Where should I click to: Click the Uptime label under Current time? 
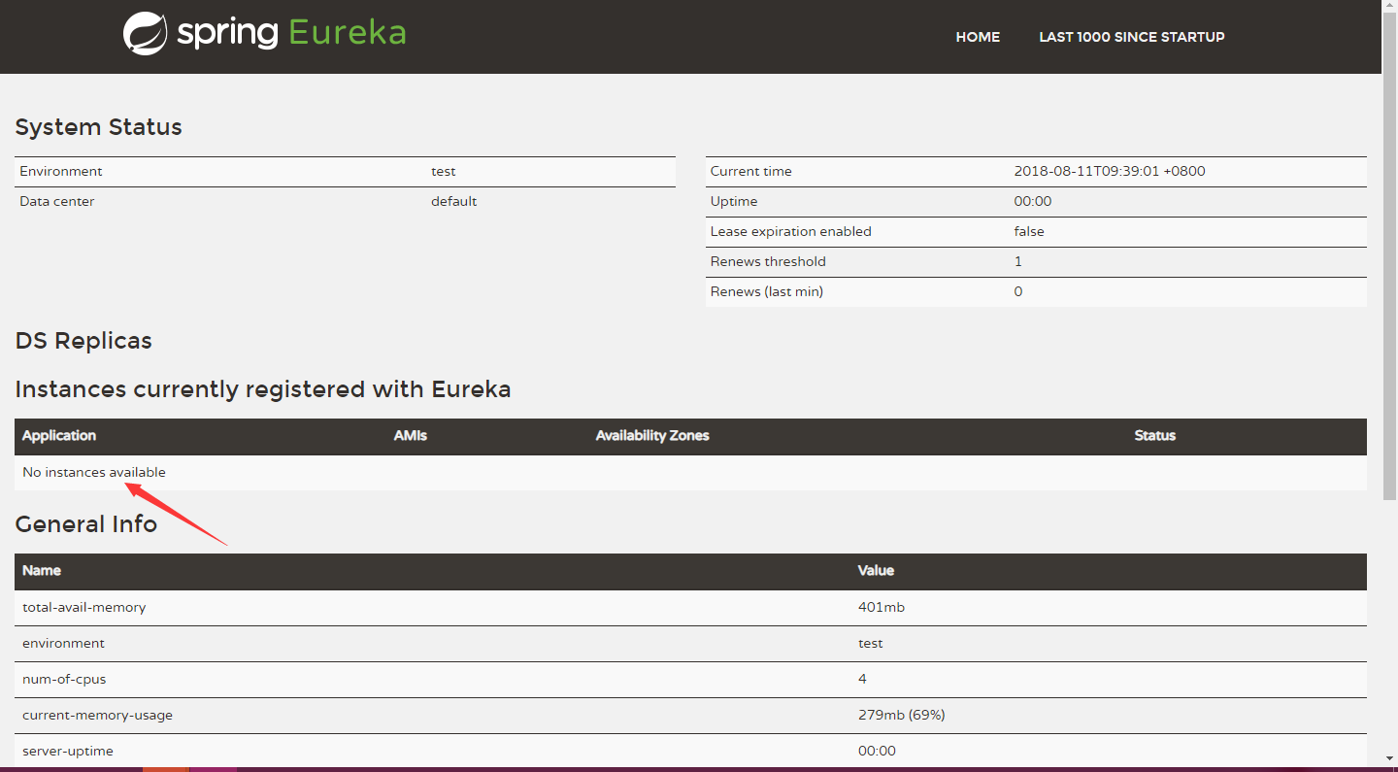[734, 201]
